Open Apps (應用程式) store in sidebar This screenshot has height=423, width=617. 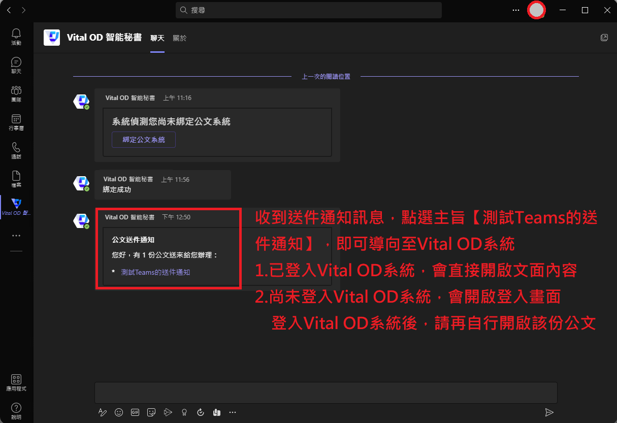click(16, 383)
